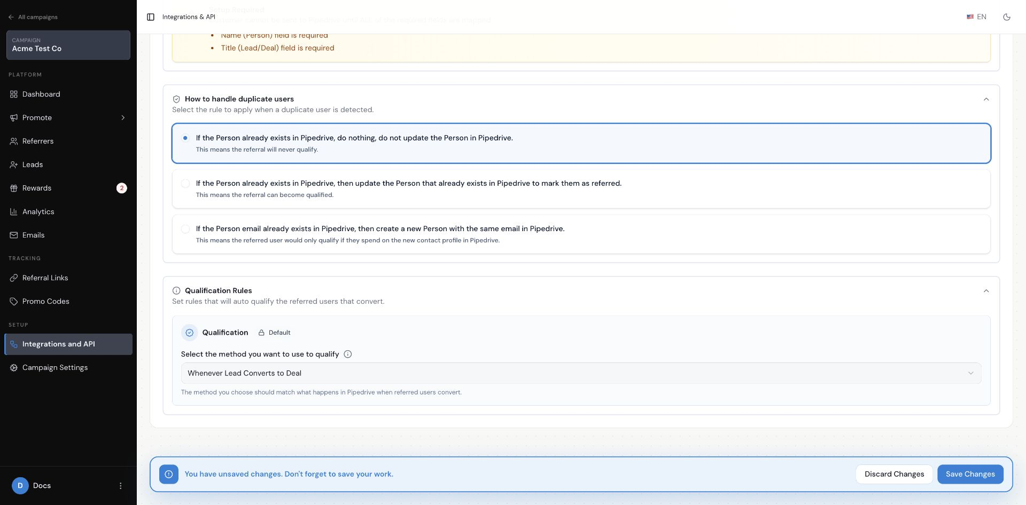Click the unsaved changes alert icon

click(169, 474)
